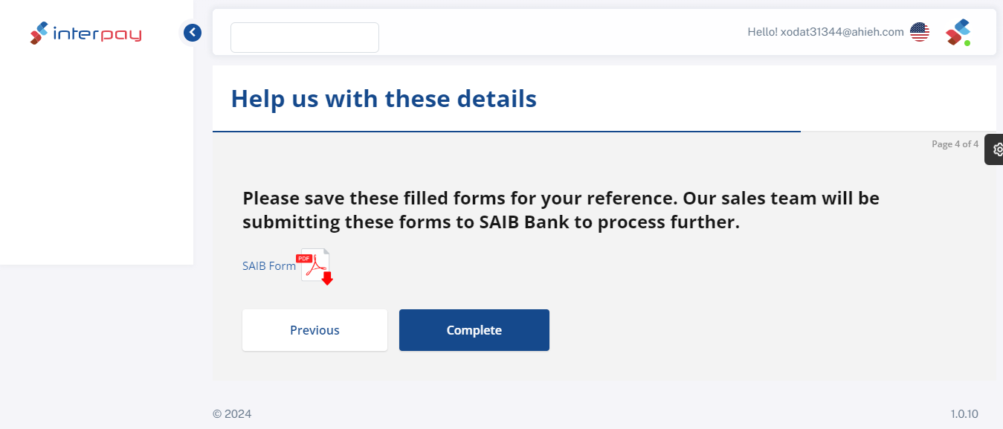Collapse the sidebar with the chevron button
1003x429 pixels.
[193, 33]
